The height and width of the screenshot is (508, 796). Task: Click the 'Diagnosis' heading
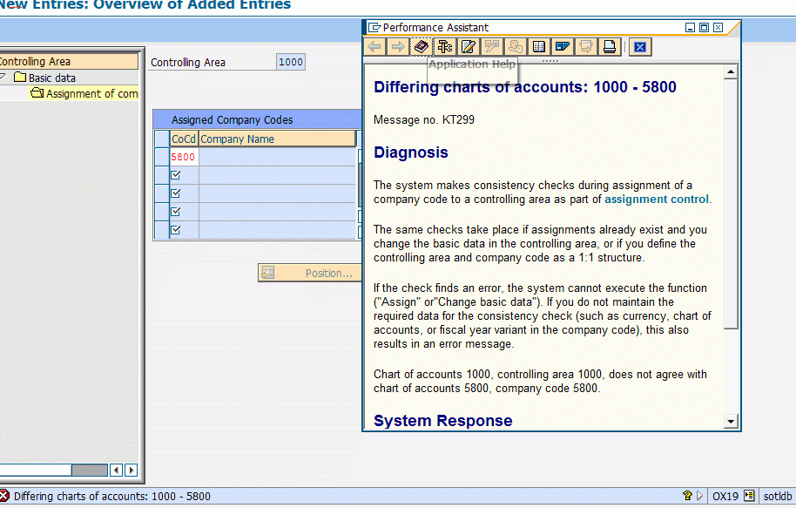[x=411, y=152]
